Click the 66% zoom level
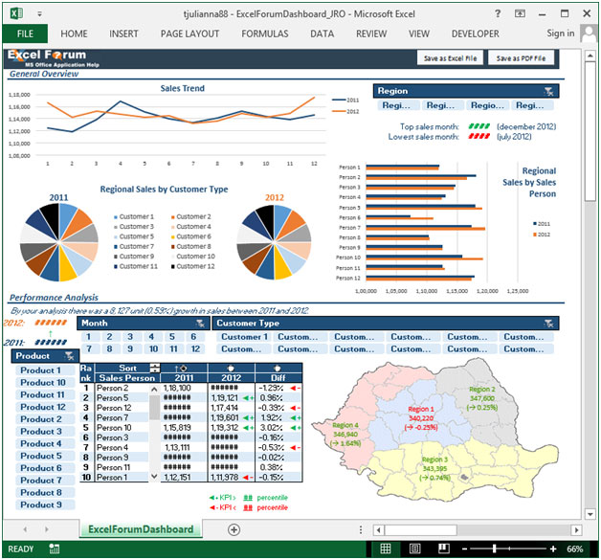Image resolution: width=601 pixels, height=560 pixels. point(575,549)
